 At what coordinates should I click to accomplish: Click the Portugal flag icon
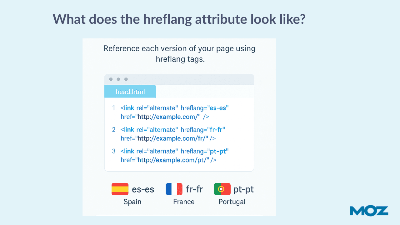point(222,189)
